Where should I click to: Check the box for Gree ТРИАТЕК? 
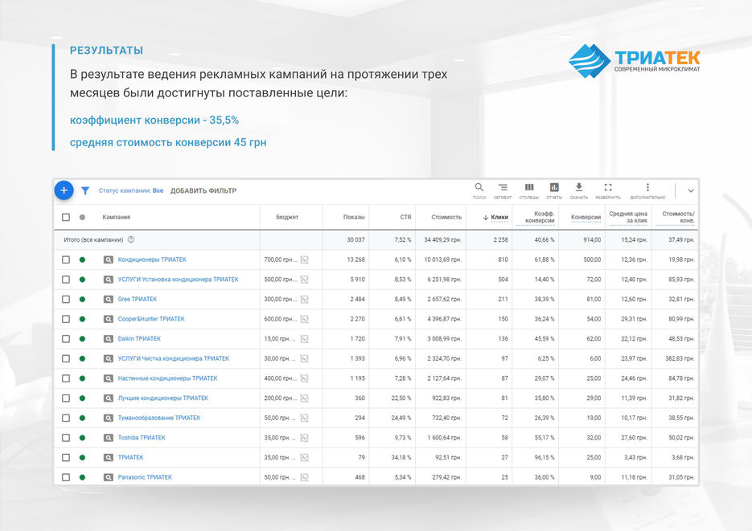coord(66,300)
